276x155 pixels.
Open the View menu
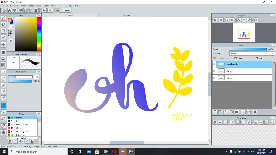click(54, 6)
